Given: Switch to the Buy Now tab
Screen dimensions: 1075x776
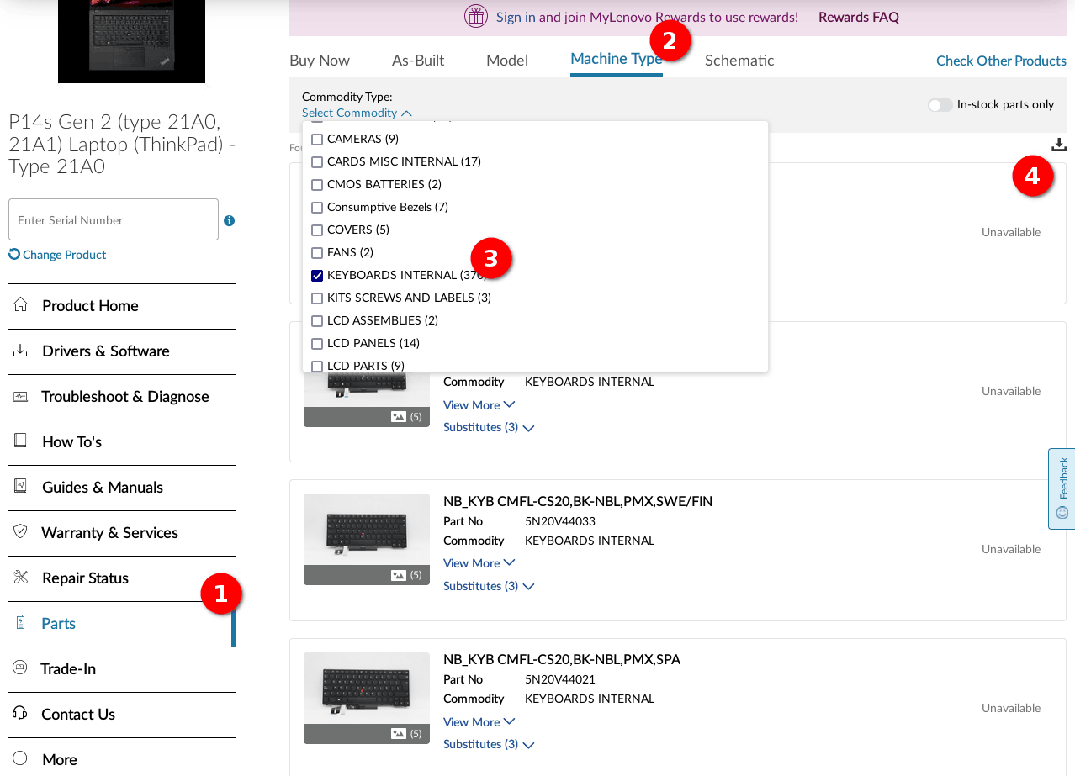Looking at the screenshot, I should (x=320, y=61).
